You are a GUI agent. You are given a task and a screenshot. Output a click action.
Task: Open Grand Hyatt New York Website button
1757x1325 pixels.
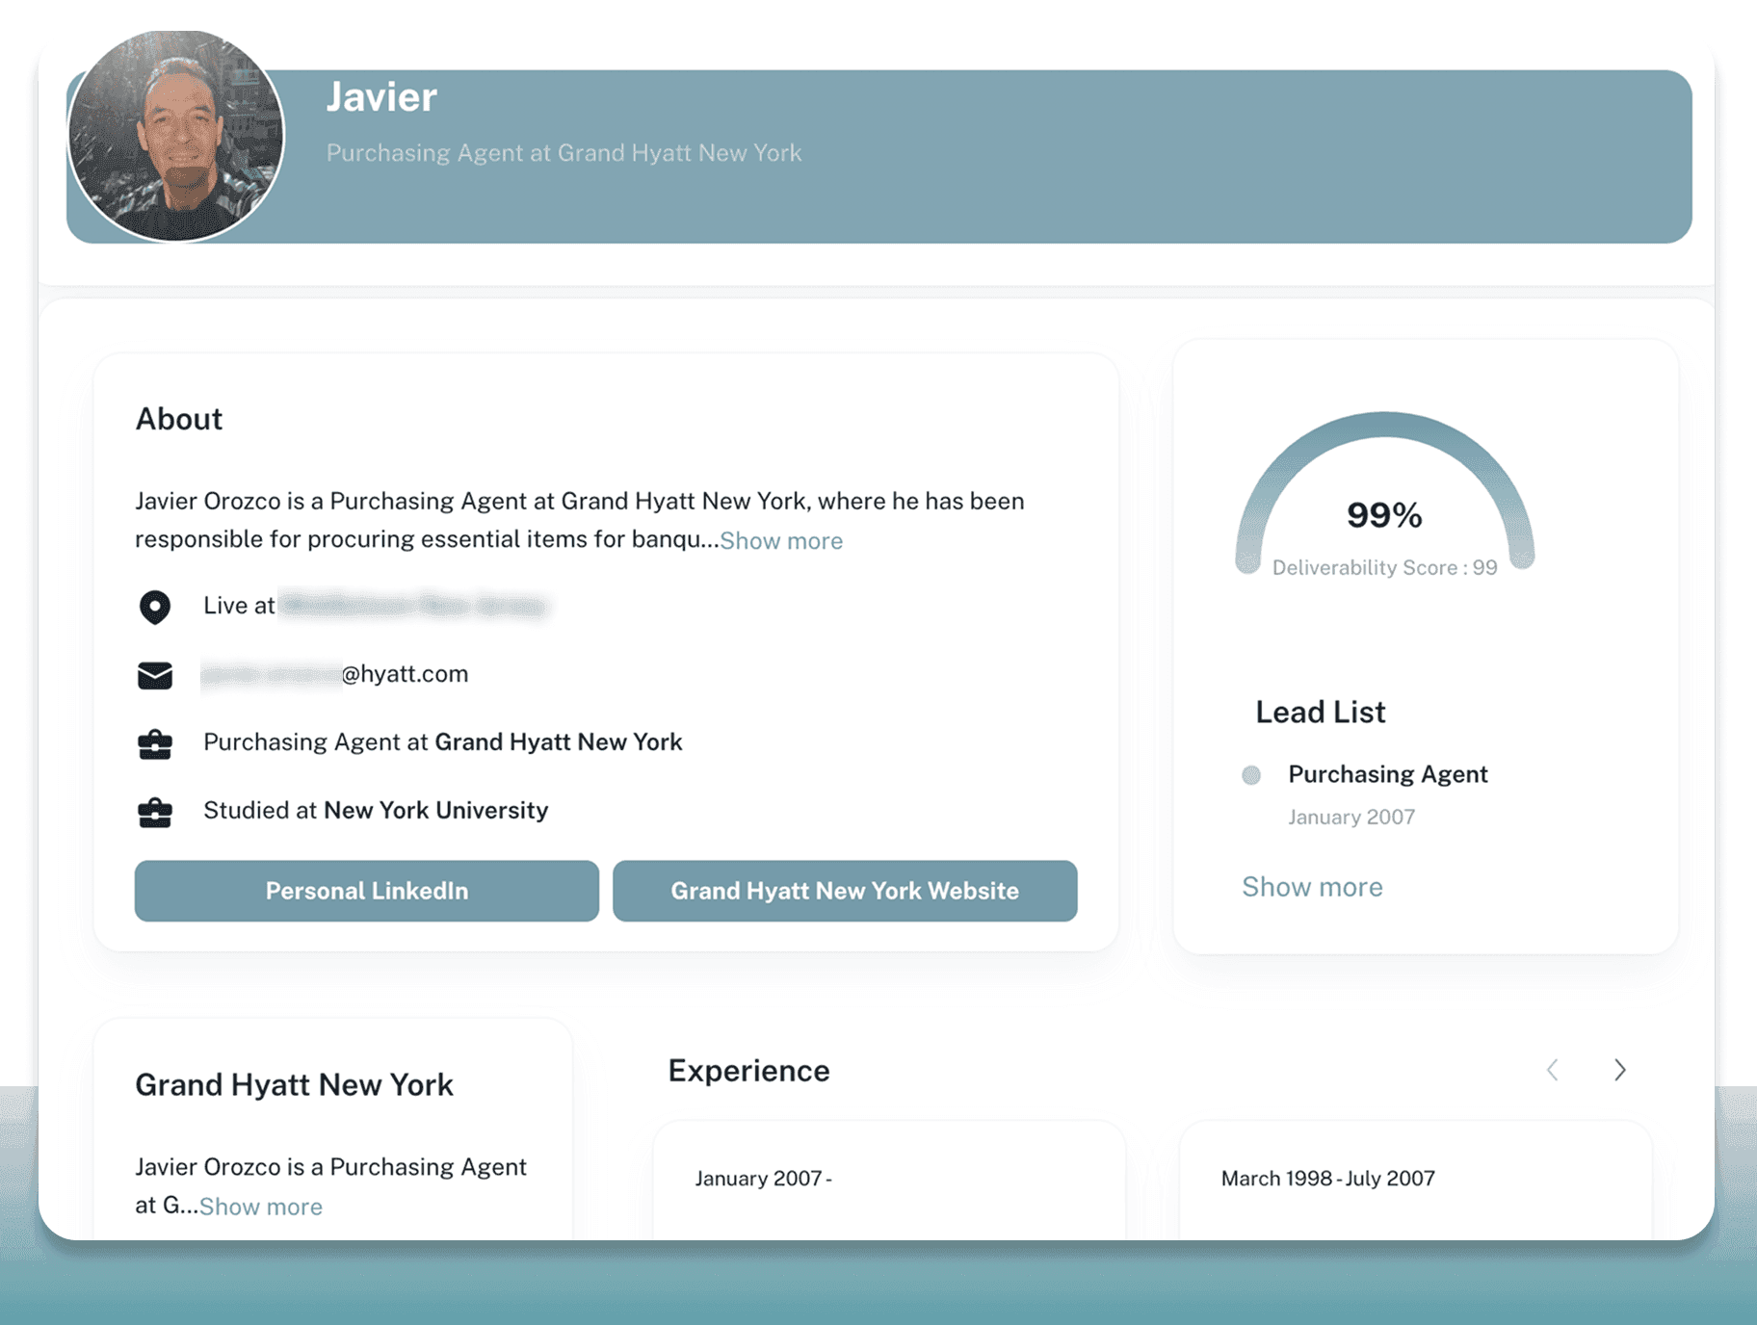pos(845,891)
